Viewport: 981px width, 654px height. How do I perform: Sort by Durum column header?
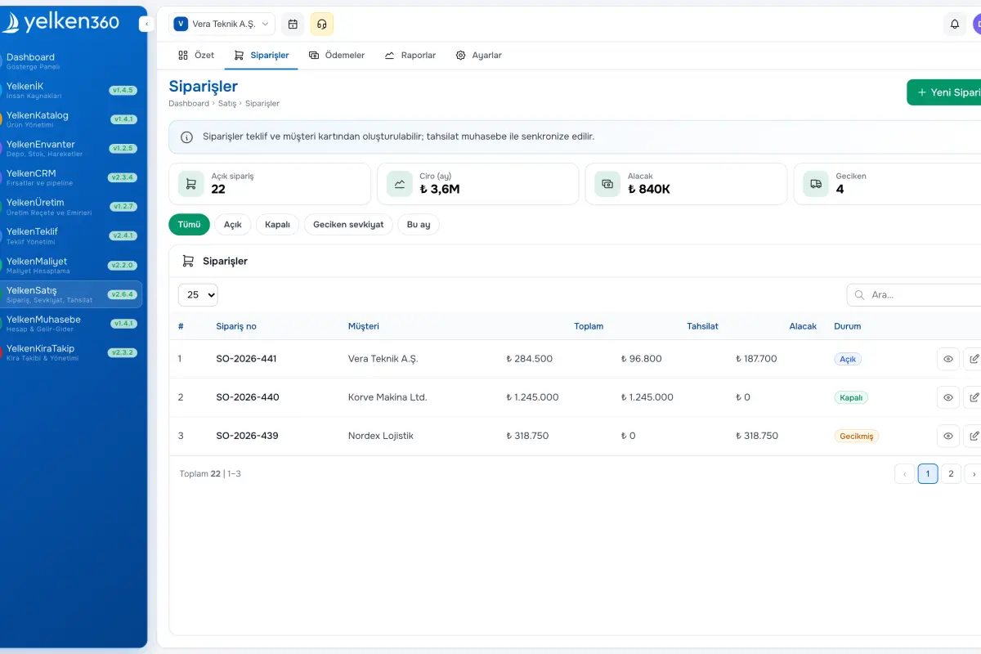847,326
